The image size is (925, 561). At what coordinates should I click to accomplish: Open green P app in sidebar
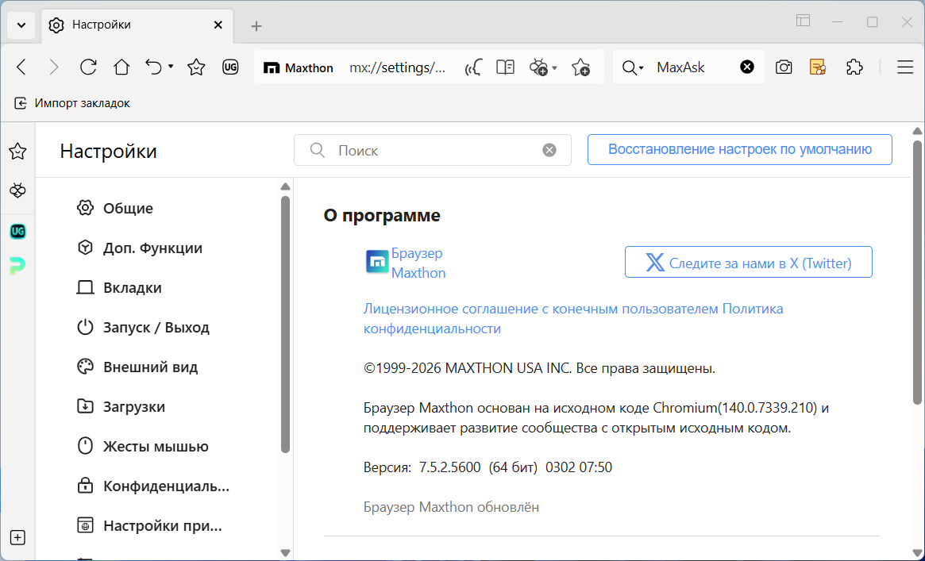[17, 266]
